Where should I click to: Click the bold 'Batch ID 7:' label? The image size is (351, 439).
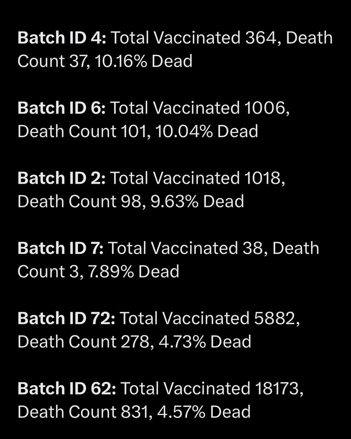pyautogui.click(x=60, y=248)
